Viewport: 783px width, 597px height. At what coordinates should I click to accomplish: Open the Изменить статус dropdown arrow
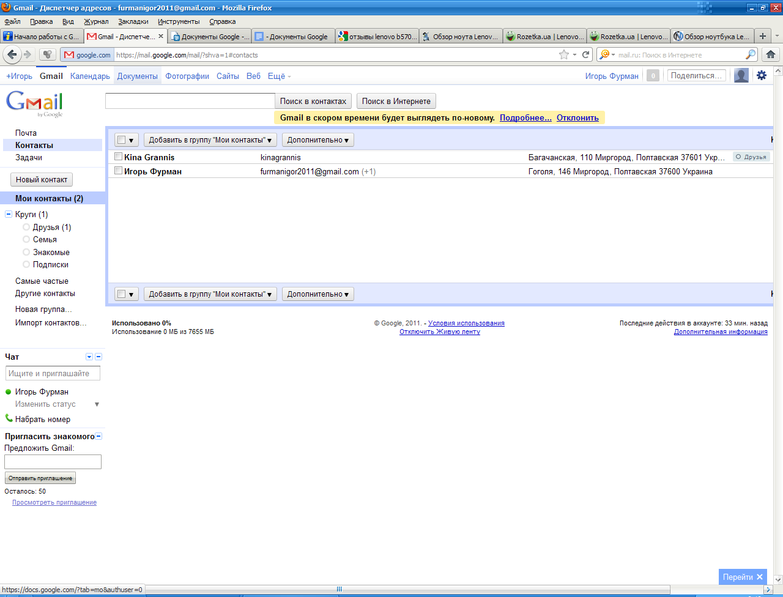pos(97,404)
